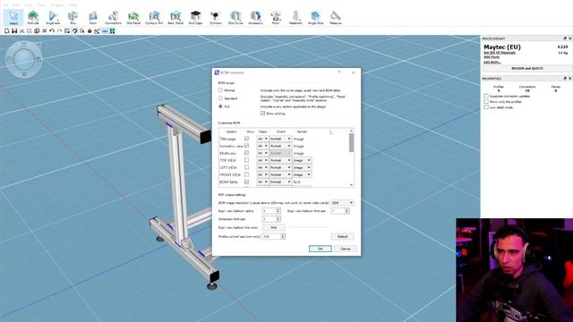Viewport: 573px width, 322px height.
Task: Select the Slot Cover tool
Action: pos(235,17)
